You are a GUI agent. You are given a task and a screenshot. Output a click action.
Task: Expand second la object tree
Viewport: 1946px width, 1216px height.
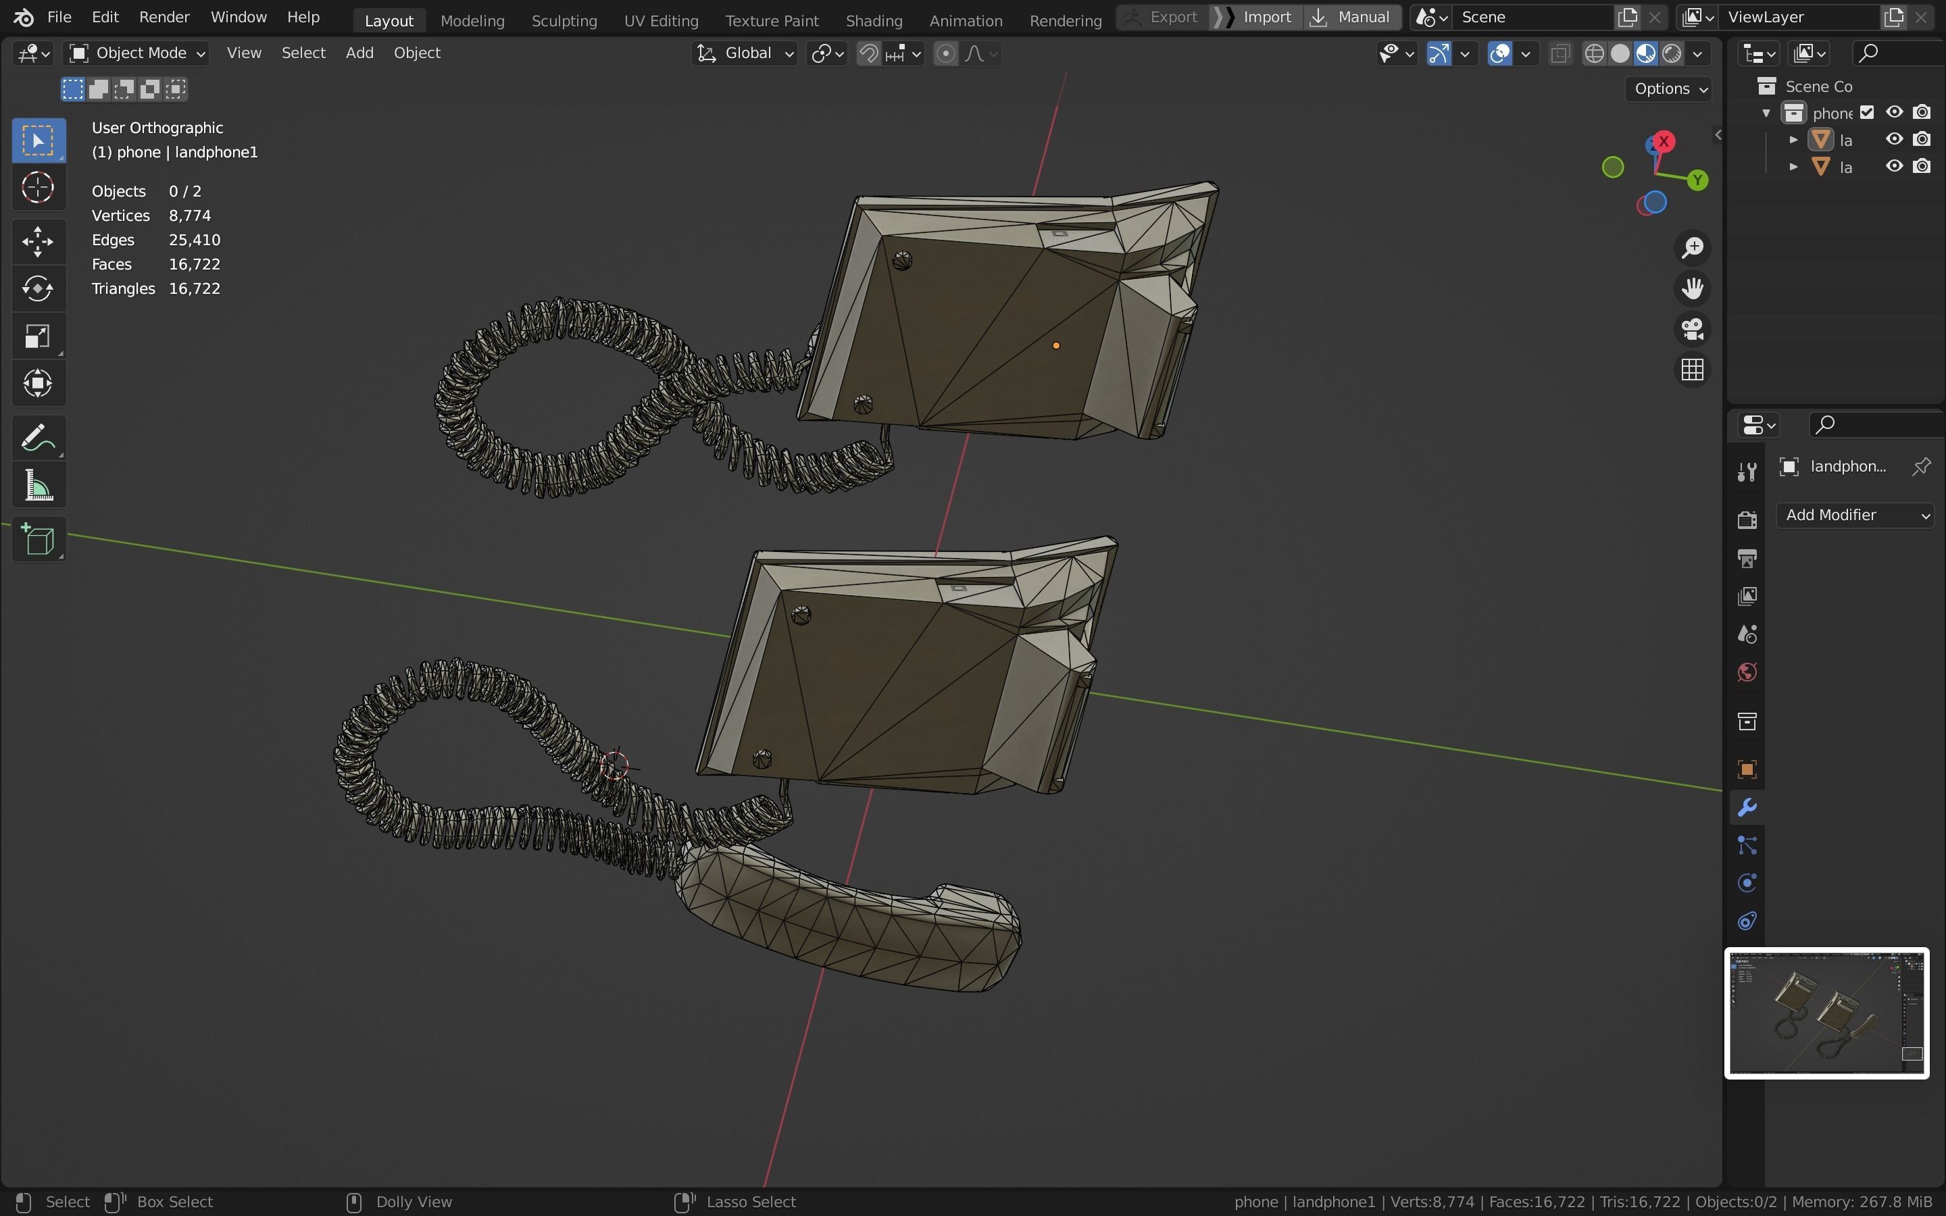click(x=1793, y=168)
